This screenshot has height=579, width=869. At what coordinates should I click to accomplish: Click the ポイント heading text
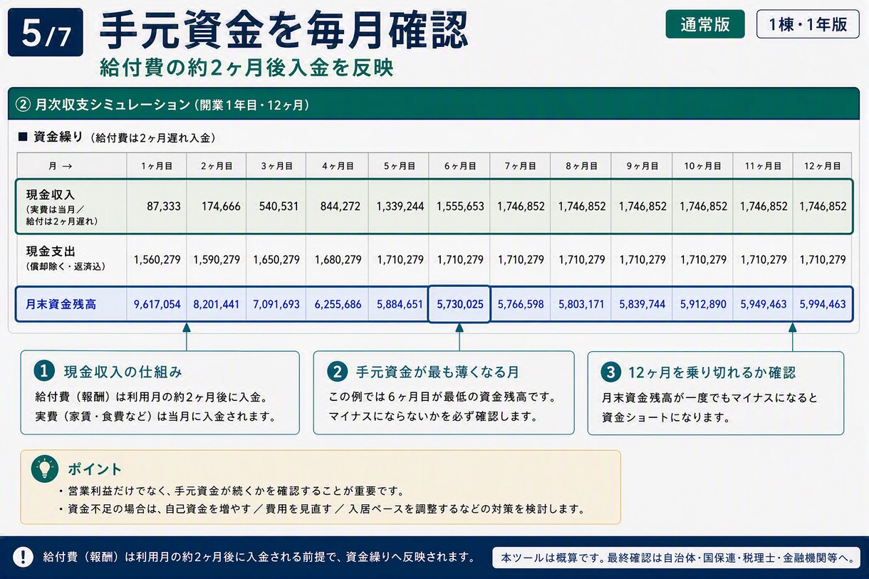tap(95, 469)
